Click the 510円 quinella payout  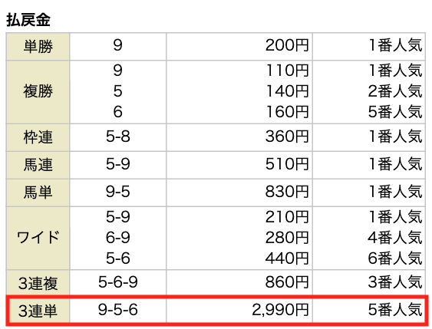coord(287,164)
